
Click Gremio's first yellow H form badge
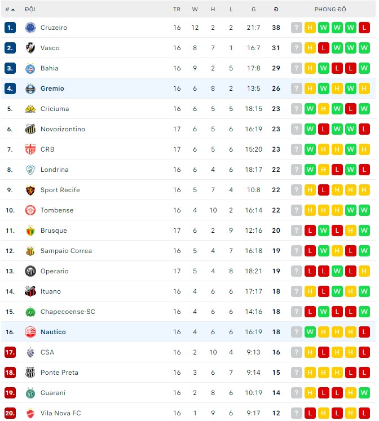[x=310, y=88]
